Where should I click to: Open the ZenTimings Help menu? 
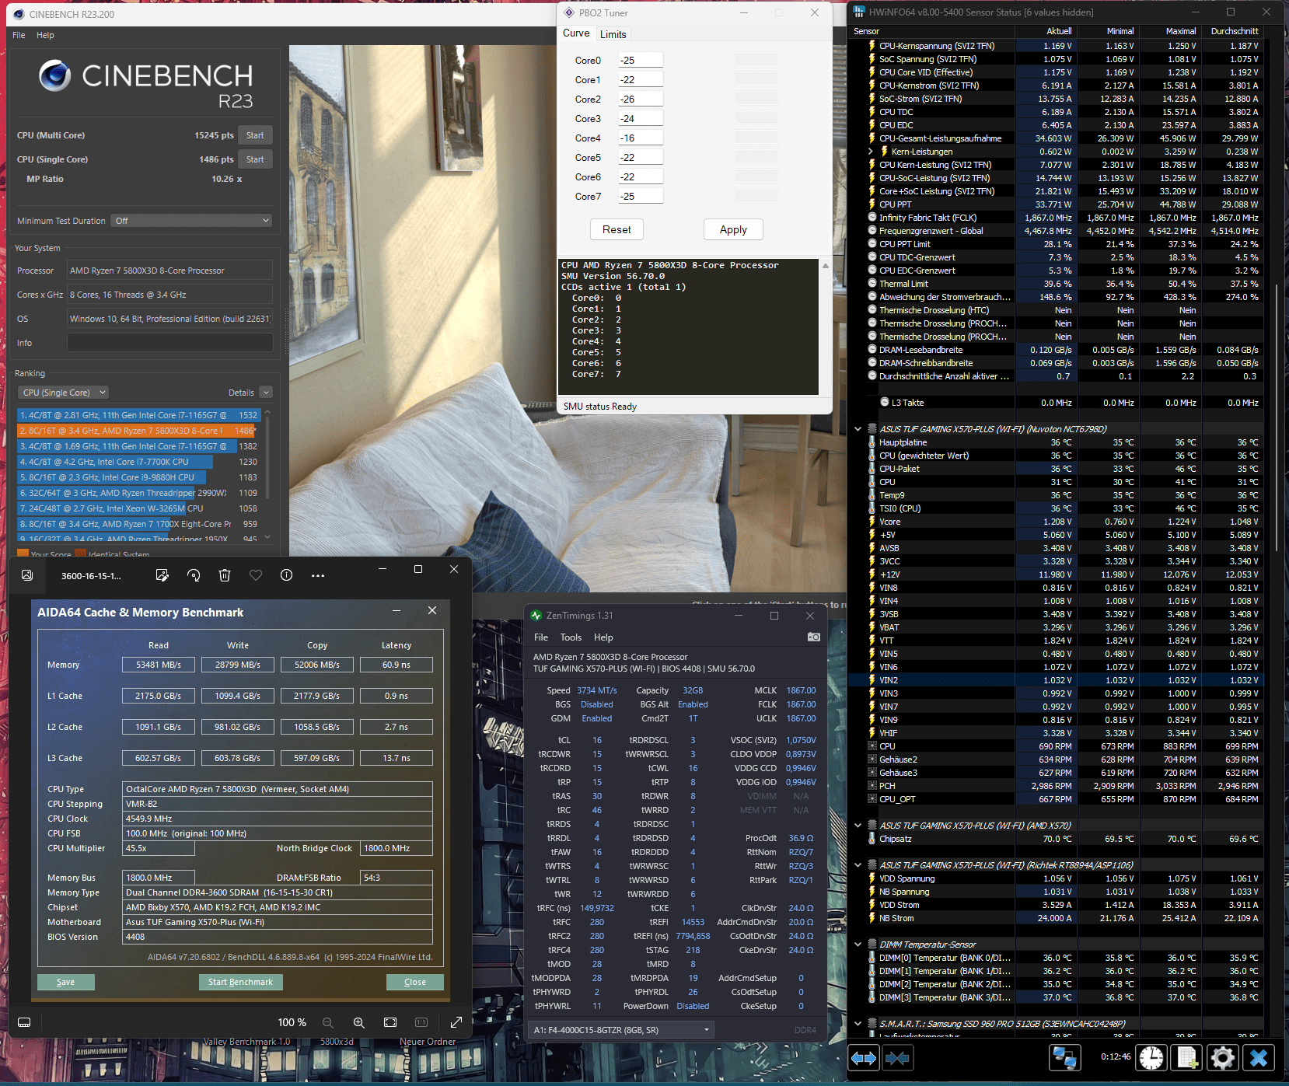pos(603,637)
